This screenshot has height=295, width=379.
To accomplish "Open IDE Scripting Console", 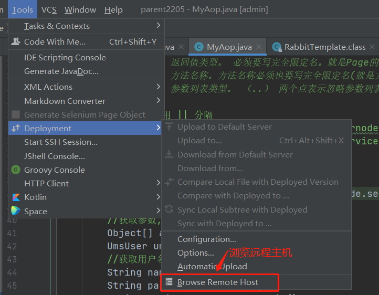I will point(86,58).
